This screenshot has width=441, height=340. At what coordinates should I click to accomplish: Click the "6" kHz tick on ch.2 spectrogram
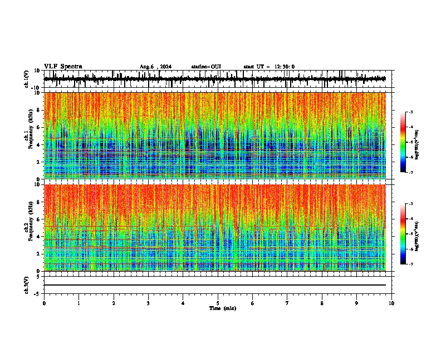(x=39, y=219)
